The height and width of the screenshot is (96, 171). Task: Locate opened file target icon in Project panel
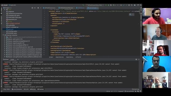click(32, 8)
